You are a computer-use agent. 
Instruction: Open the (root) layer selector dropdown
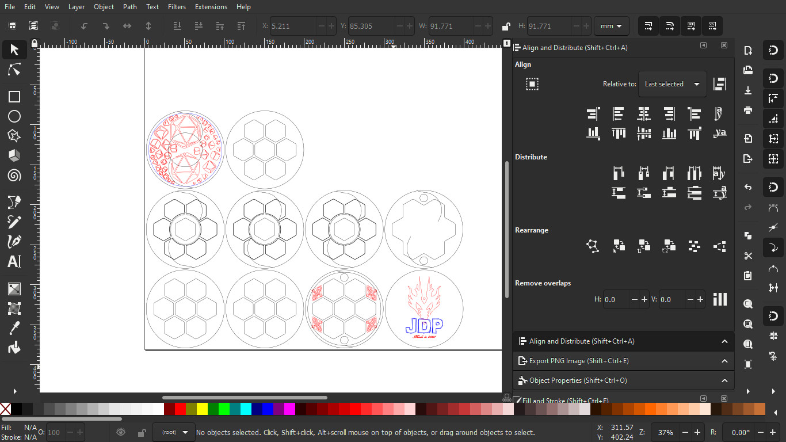(x=173, y=432)
